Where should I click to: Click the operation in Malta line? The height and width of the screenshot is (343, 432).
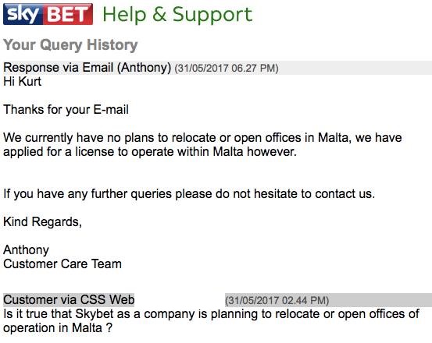tap(58, 328)
